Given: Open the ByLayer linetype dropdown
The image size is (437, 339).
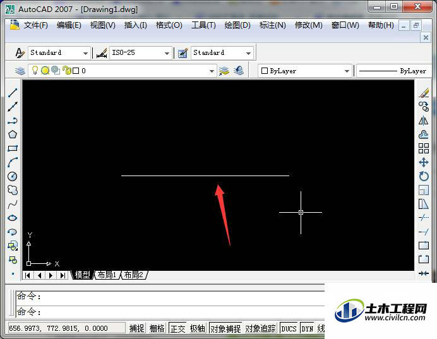Looking at the screenshot, I should 394,71.
